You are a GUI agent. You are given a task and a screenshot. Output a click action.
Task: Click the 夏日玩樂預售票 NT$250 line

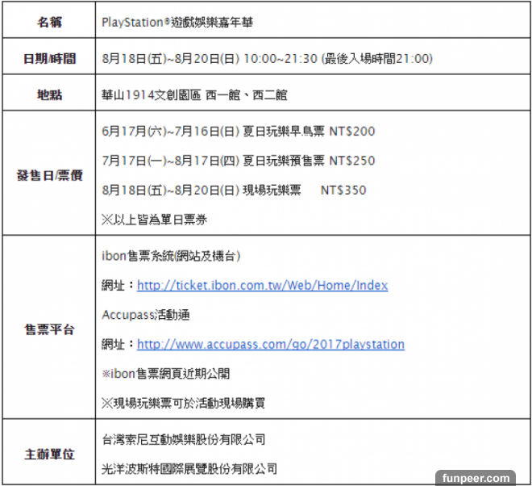coord(238,161)
